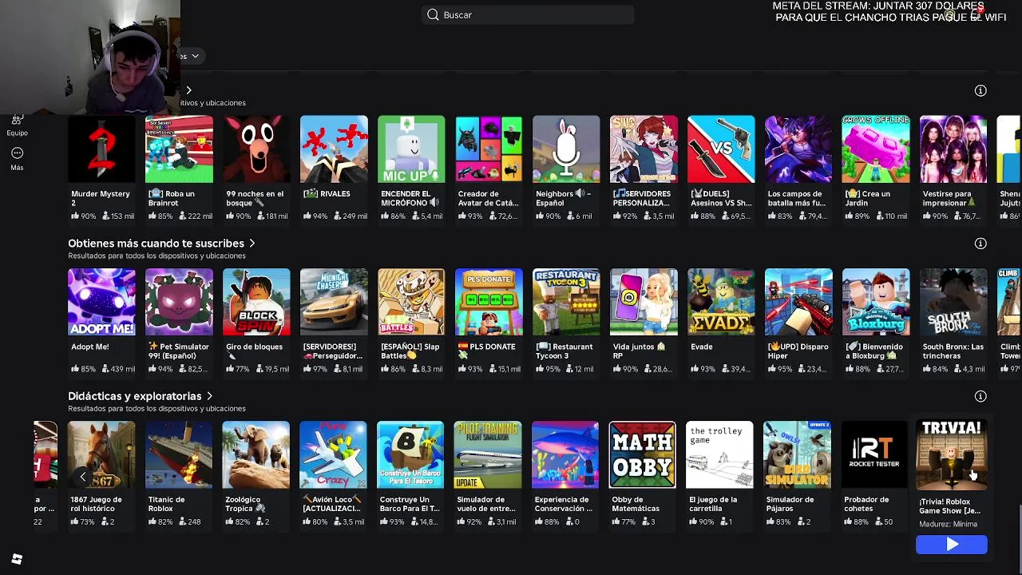
Task: Open Crea un Jardín game thumbnail
Action: pyautogui.click(x=876, y=149)
